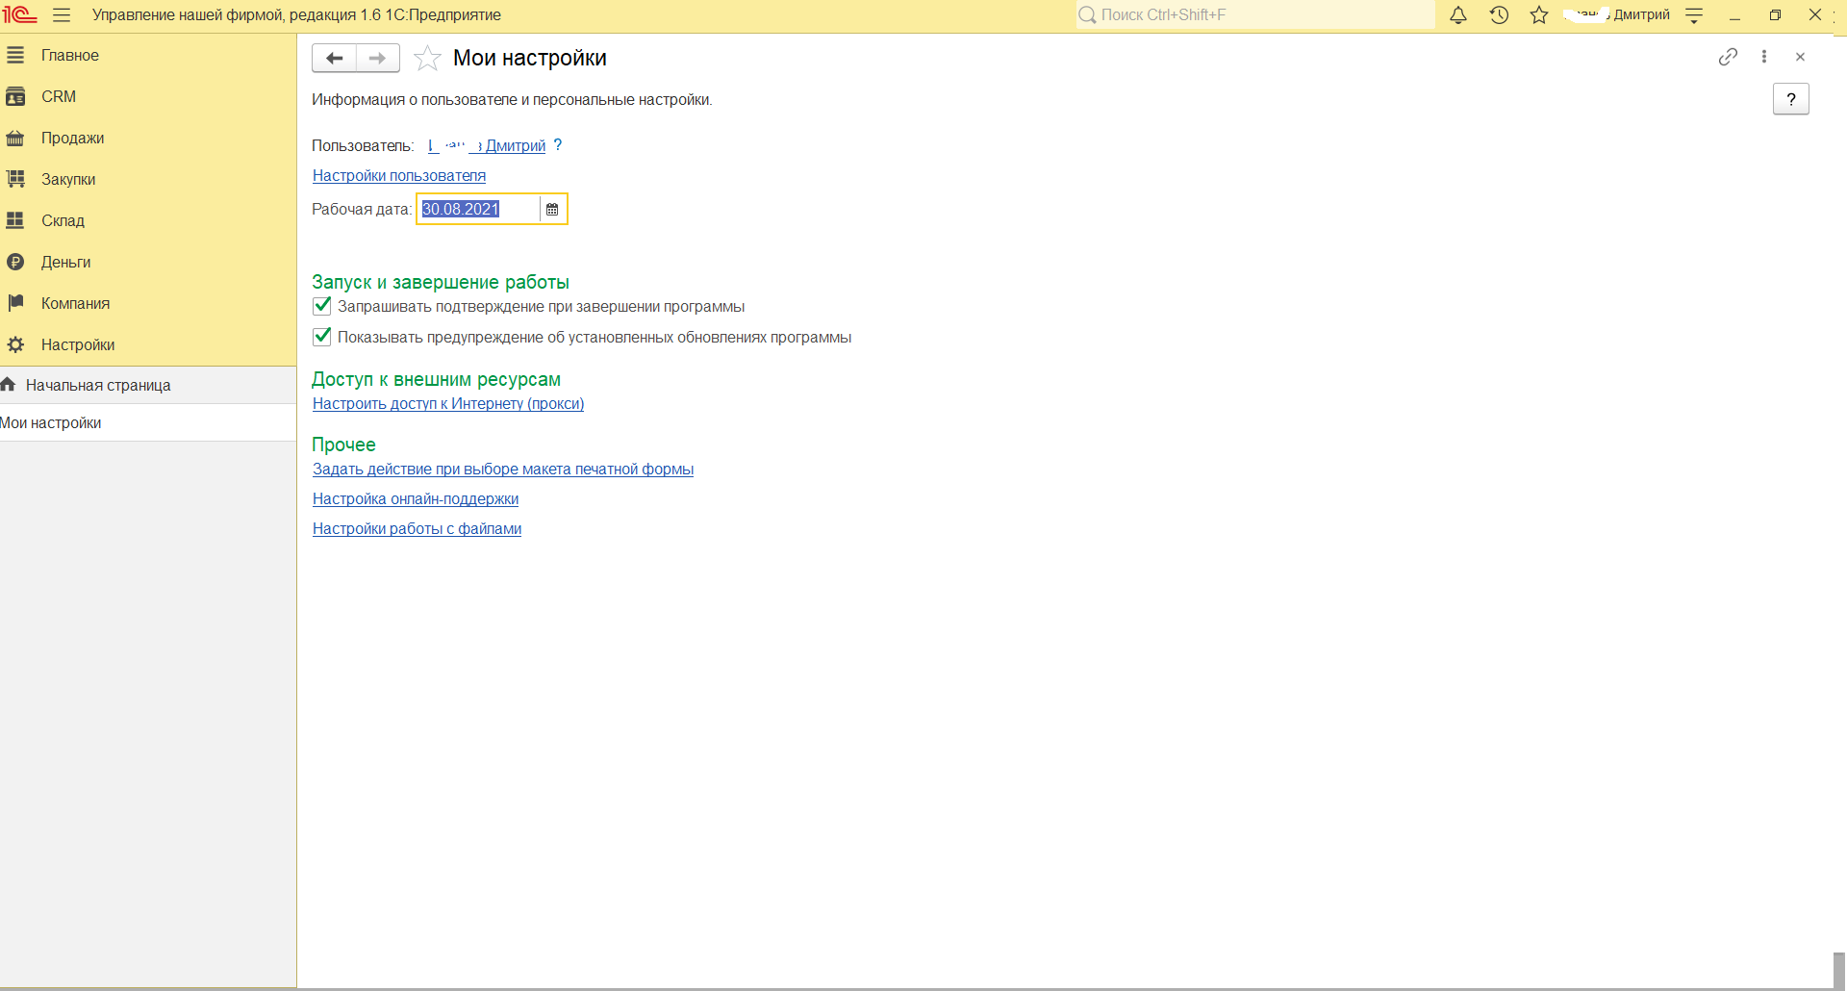Click the Прочее heading
The height and width of the screenshot is (991, 1847).
(x=343, y=445)
